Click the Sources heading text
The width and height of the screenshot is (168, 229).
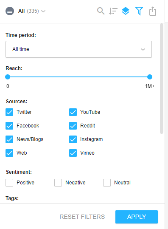(17, 102)
